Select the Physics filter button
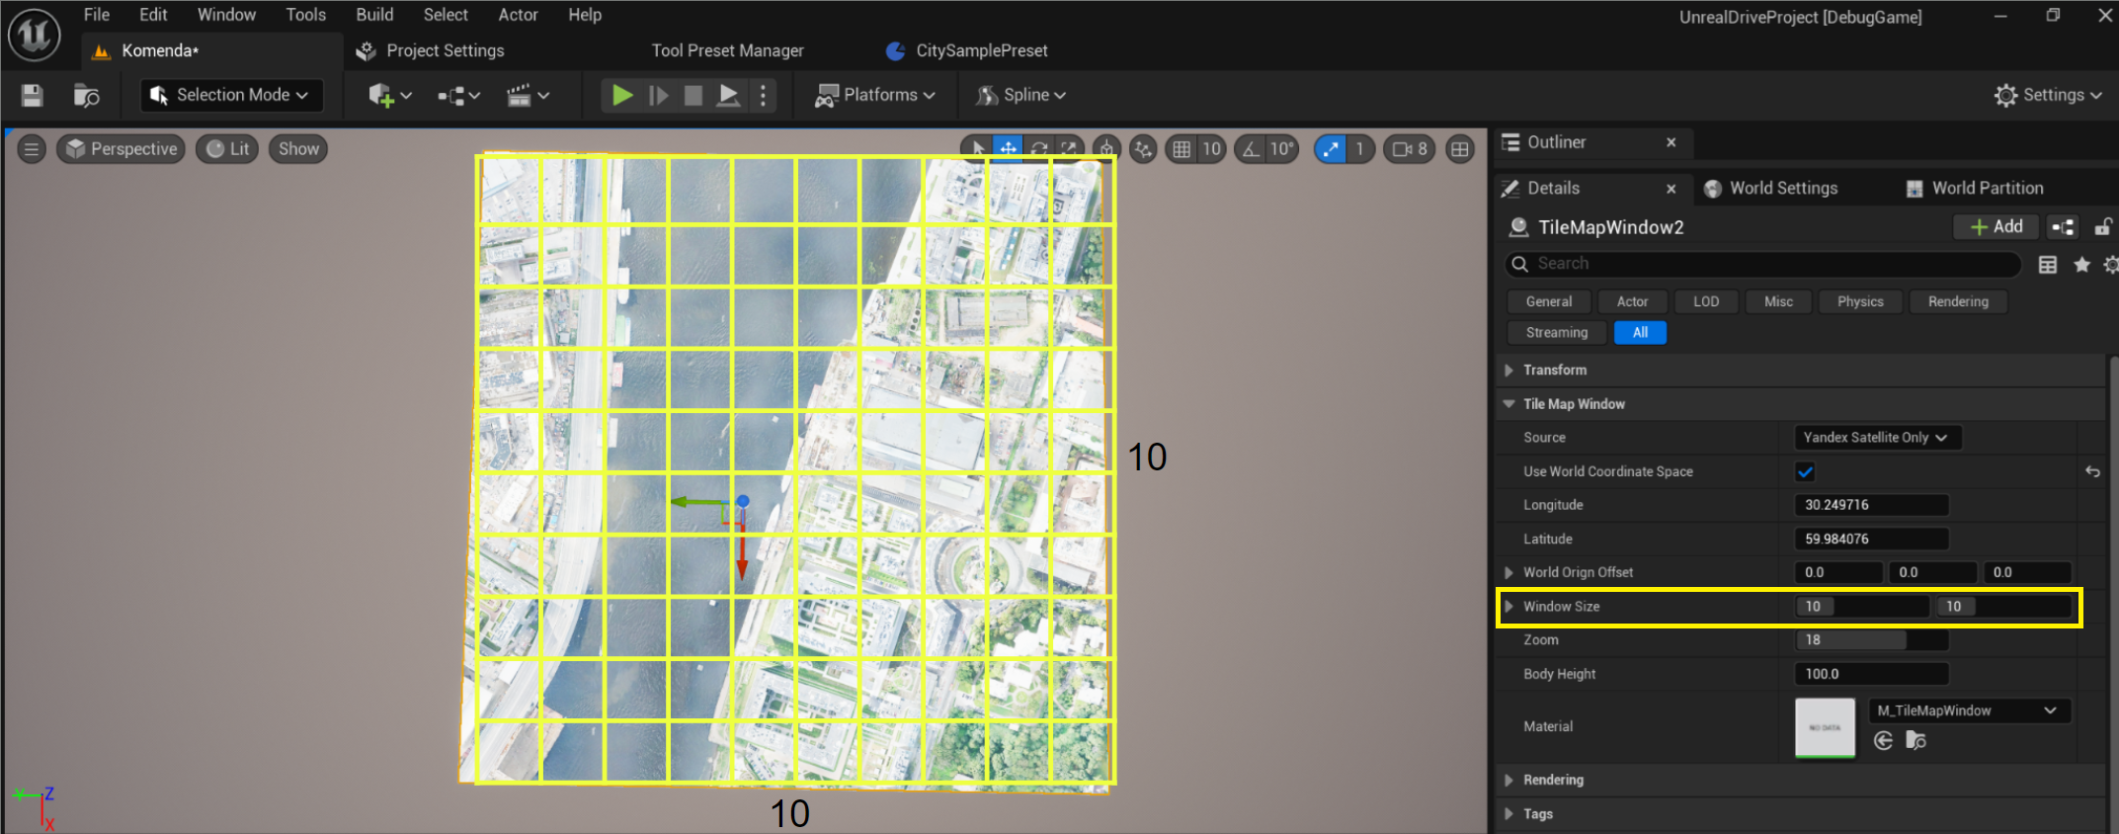Screen dimensions: 2119x834 point(1859,301)
